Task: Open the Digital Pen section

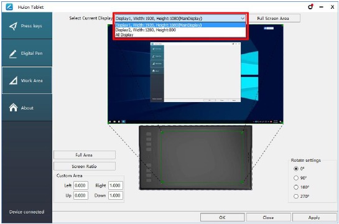Action: [x=27, y=53]
